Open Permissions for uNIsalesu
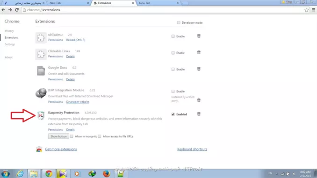This screenshot has width=317, height=178. [x=55, y=40]
